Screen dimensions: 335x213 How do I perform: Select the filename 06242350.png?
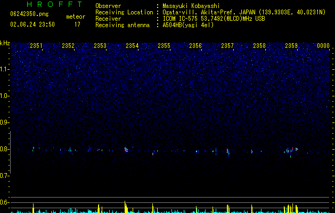[29, 14]
